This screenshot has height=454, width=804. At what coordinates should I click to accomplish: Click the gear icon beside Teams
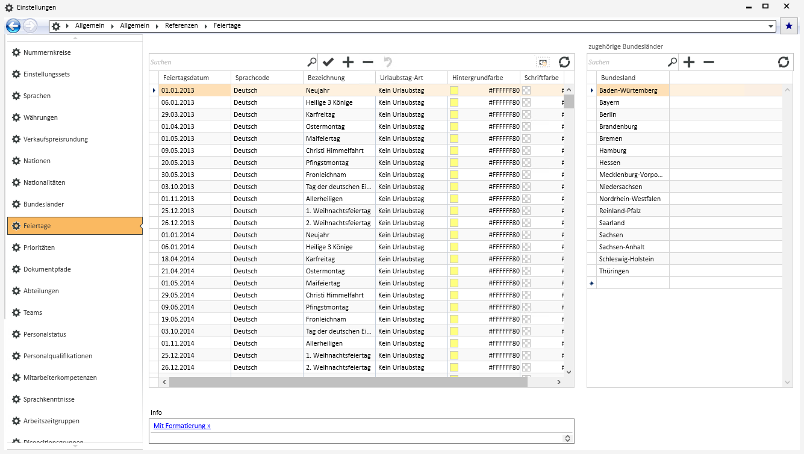click(16, 313)
